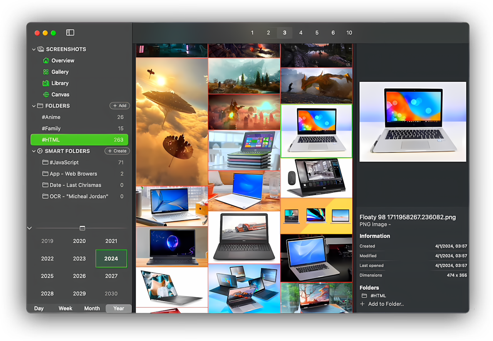Select year 2023 in the timeline

pyautogui.click(x=79, y=259)
